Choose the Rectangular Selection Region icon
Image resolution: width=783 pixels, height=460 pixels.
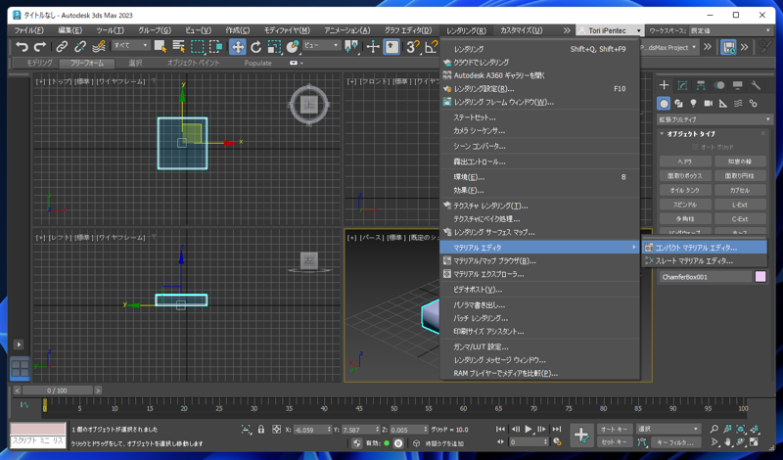coord(198,47)
